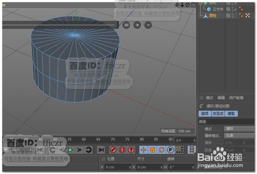Toggle the active view layout icon

coord(193,5)
